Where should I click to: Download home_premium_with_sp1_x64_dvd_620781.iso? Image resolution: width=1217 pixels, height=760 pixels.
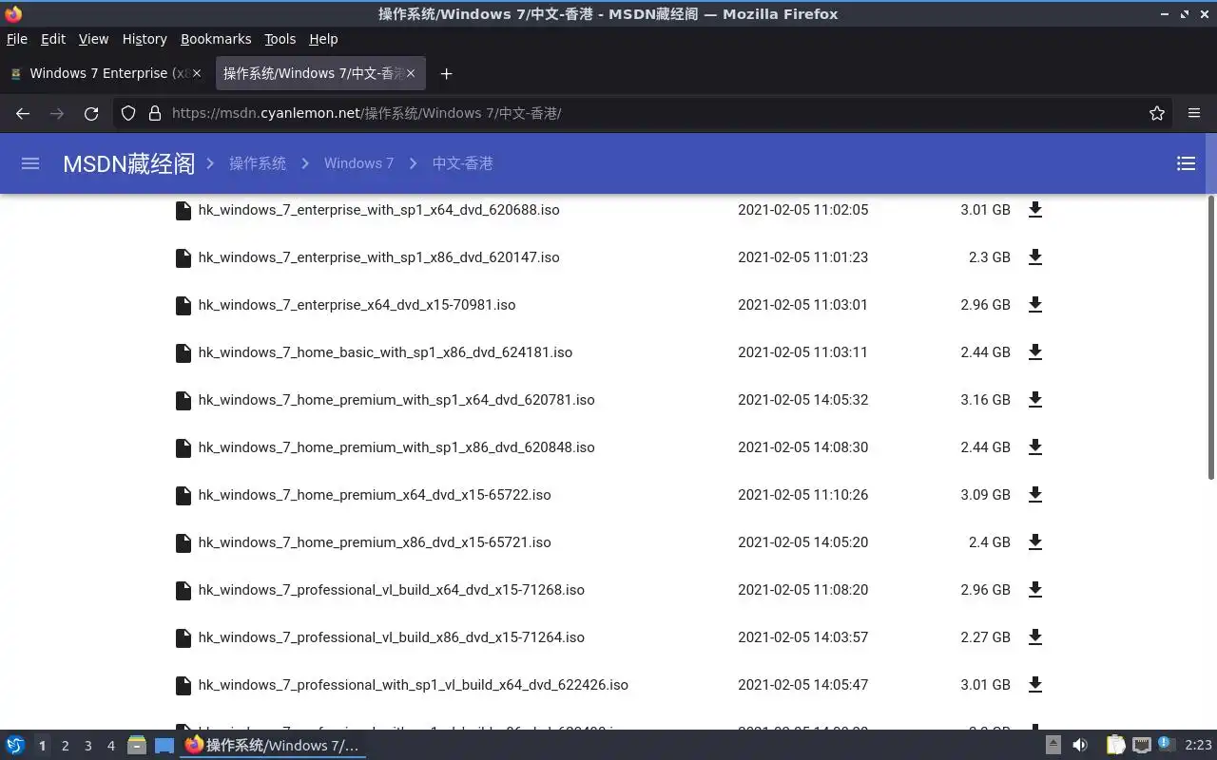tap(1035, 400)
